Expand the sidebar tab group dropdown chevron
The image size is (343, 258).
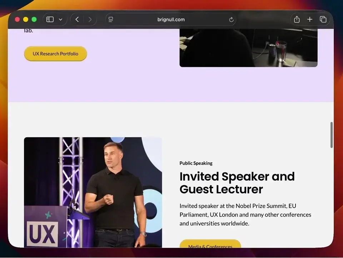click(x=60, y=19)
